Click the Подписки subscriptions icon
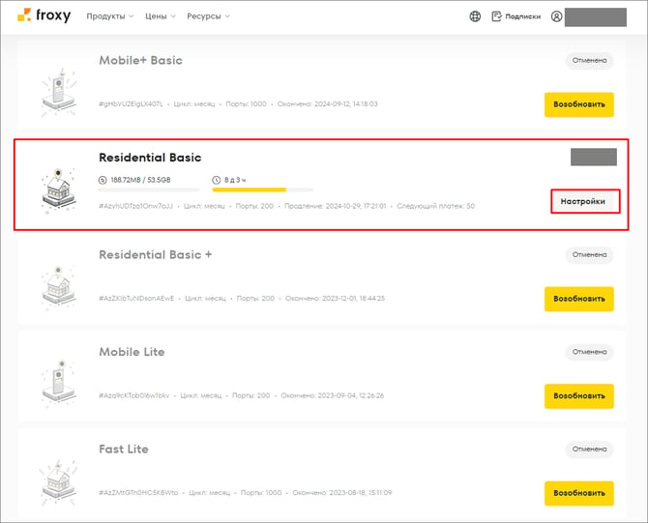The image size is (648, 523). point(496,16)
